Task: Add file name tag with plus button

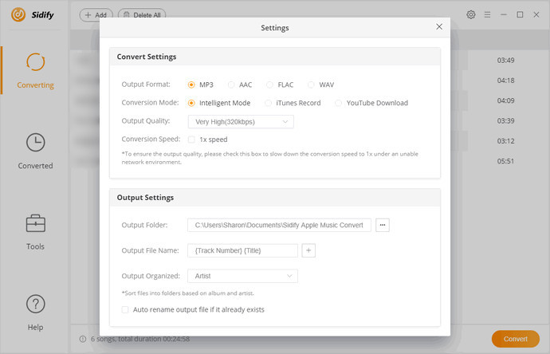Action: (308, 250)
